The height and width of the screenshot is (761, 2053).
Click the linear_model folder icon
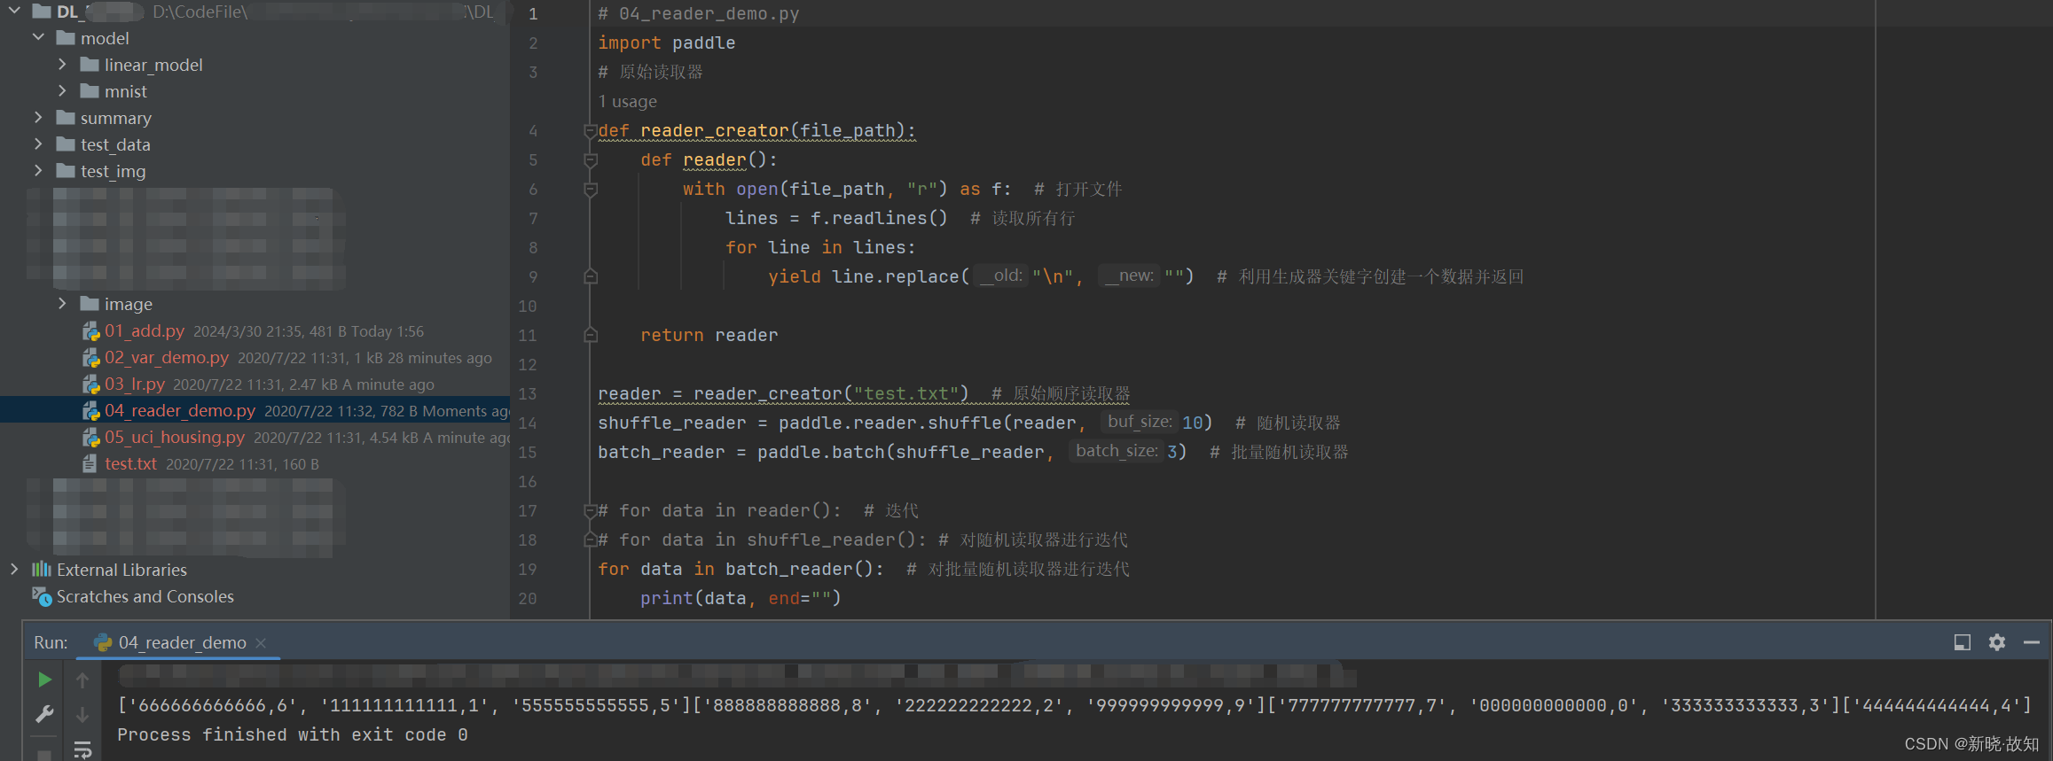click(89, 64)
